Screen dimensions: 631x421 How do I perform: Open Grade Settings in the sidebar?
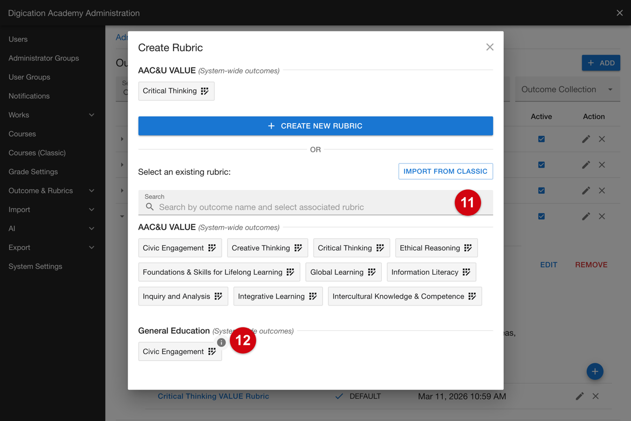pos(33,172)
